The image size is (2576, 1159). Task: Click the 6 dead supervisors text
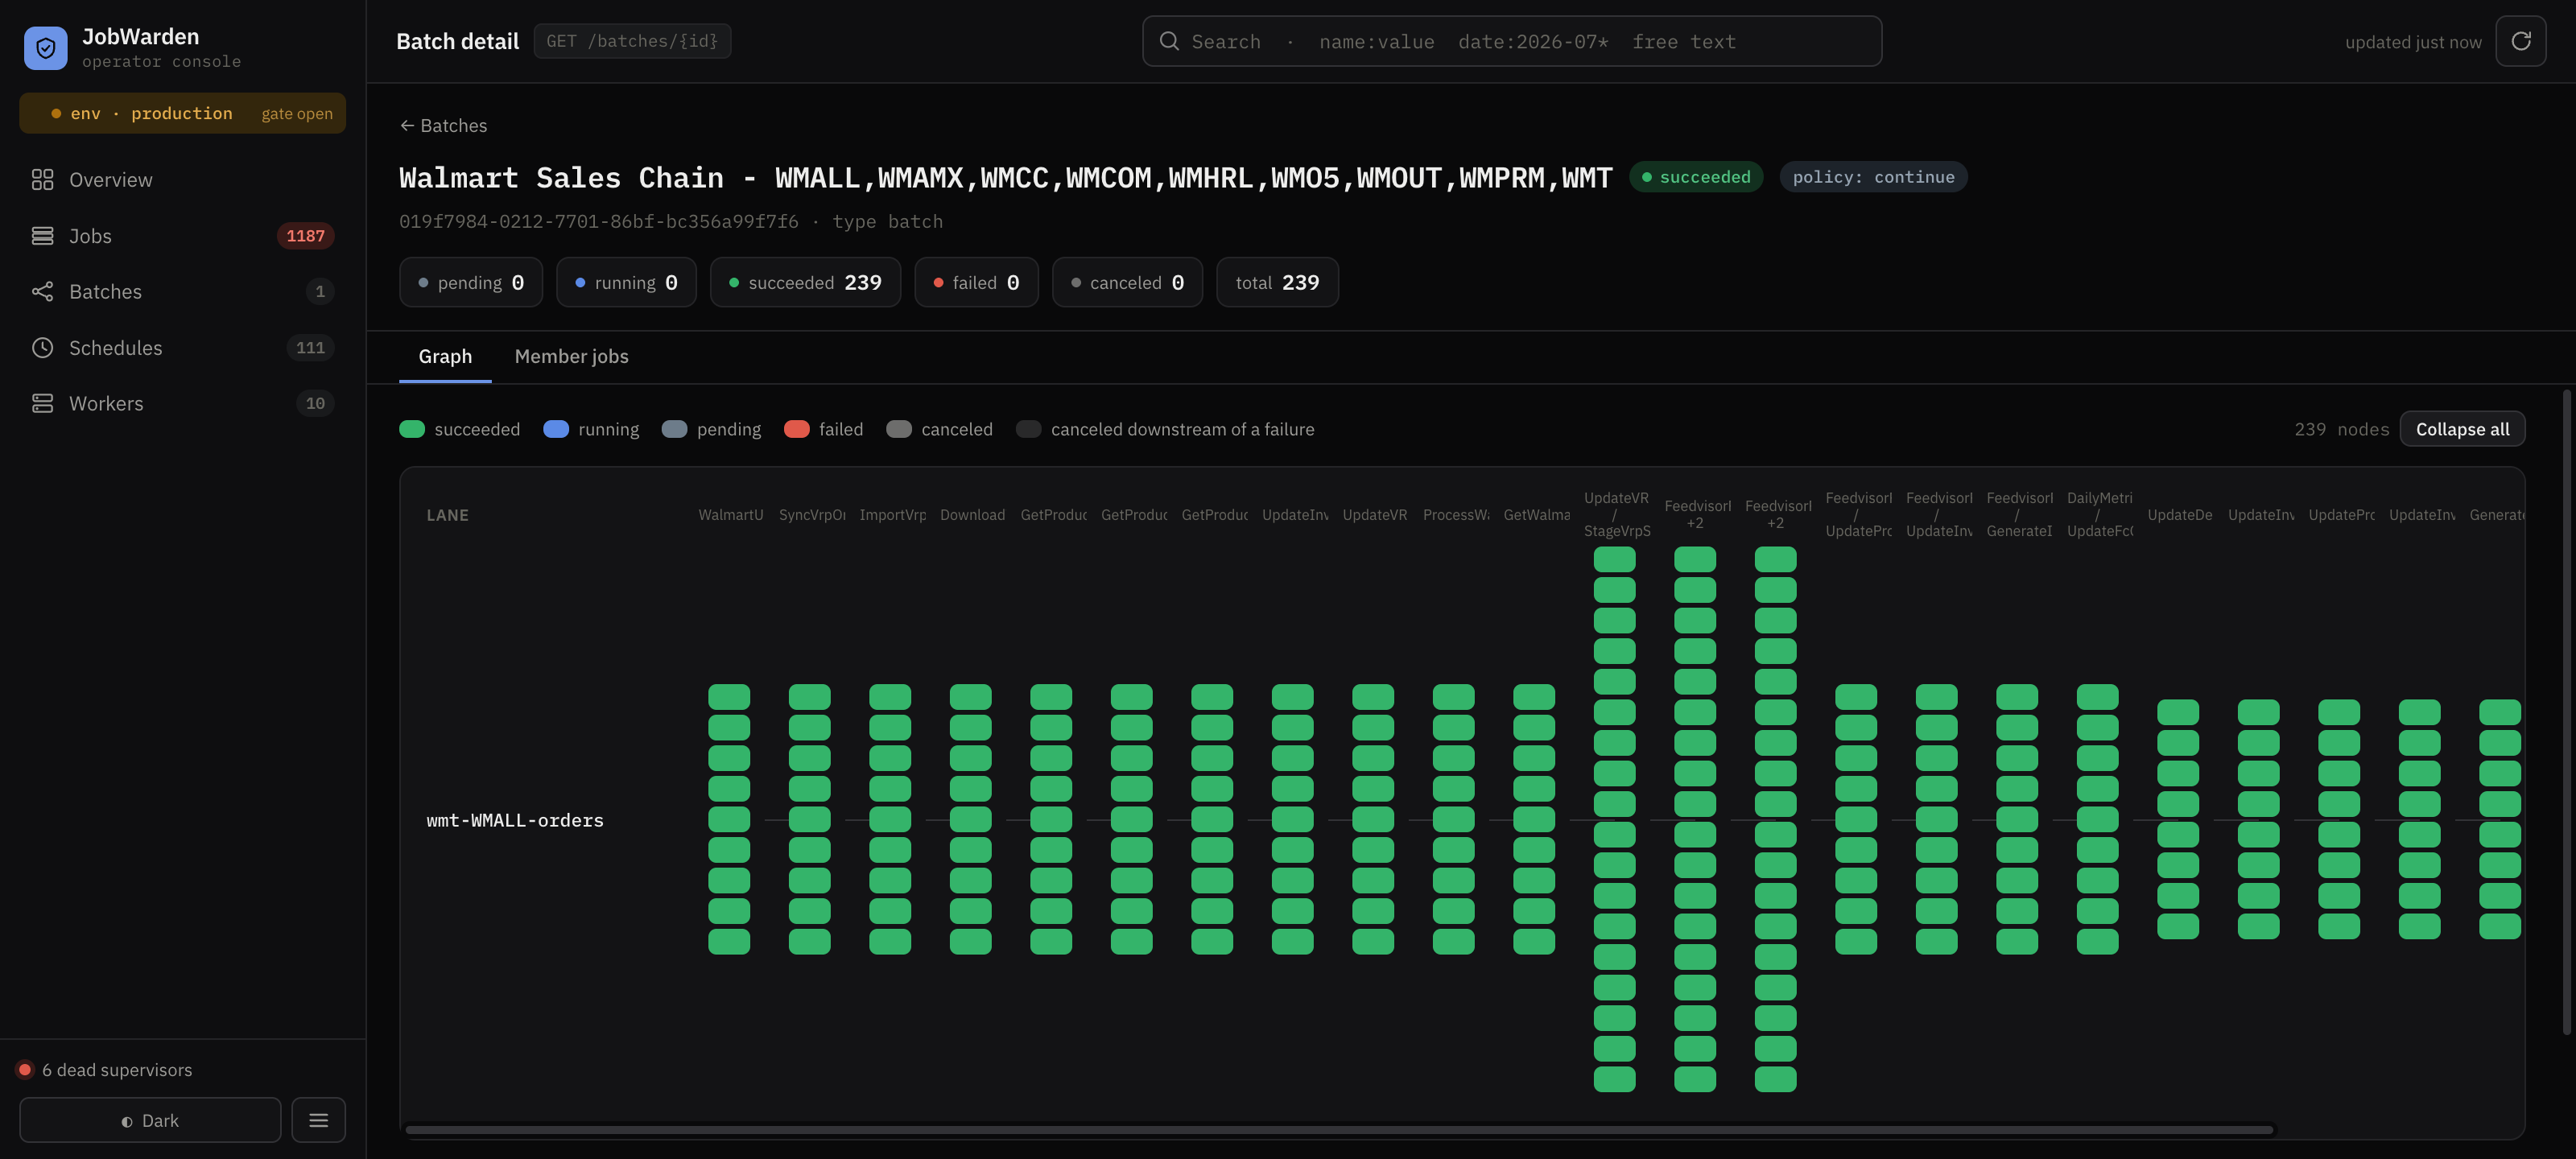(117, 1069)
